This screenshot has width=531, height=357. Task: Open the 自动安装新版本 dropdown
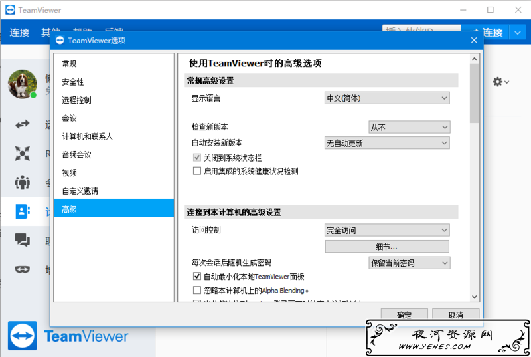pyautogui.click(x=387, y=143)
